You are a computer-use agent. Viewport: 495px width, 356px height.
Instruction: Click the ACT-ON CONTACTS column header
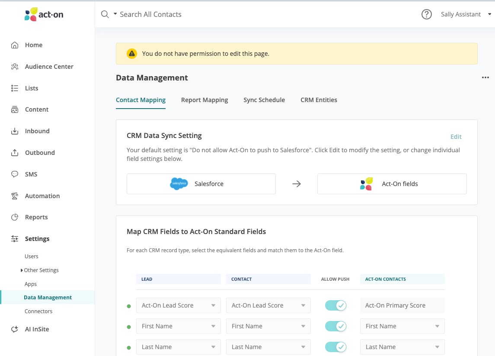click(402, 279)
